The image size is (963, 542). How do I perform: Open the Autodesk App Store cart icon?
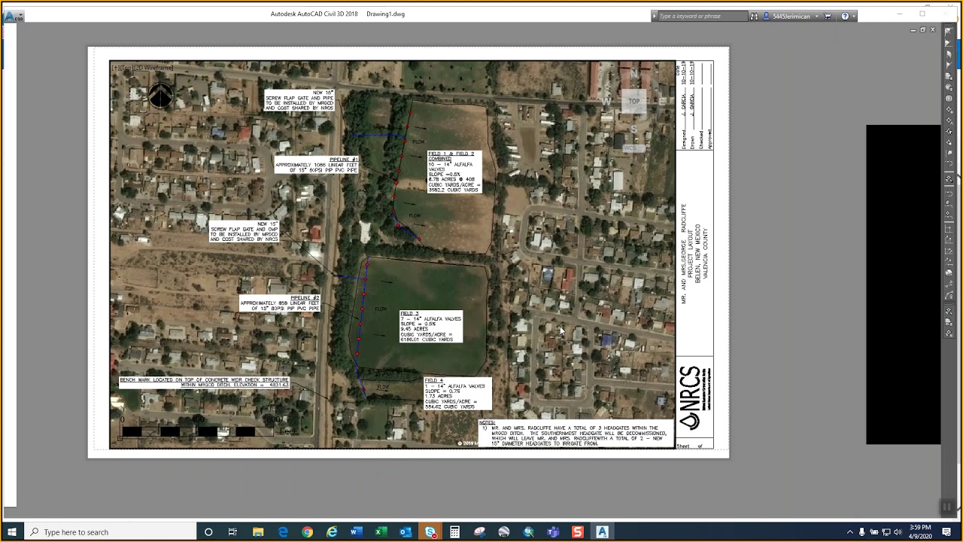pyautogui.click(x=828, y=16)
